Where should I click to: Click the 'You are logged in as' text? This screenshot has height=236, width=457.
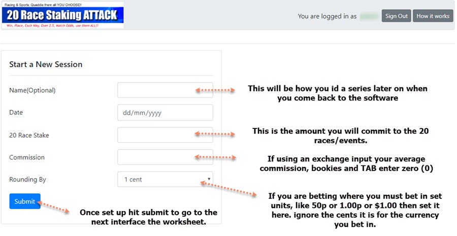tap(327, 16)
